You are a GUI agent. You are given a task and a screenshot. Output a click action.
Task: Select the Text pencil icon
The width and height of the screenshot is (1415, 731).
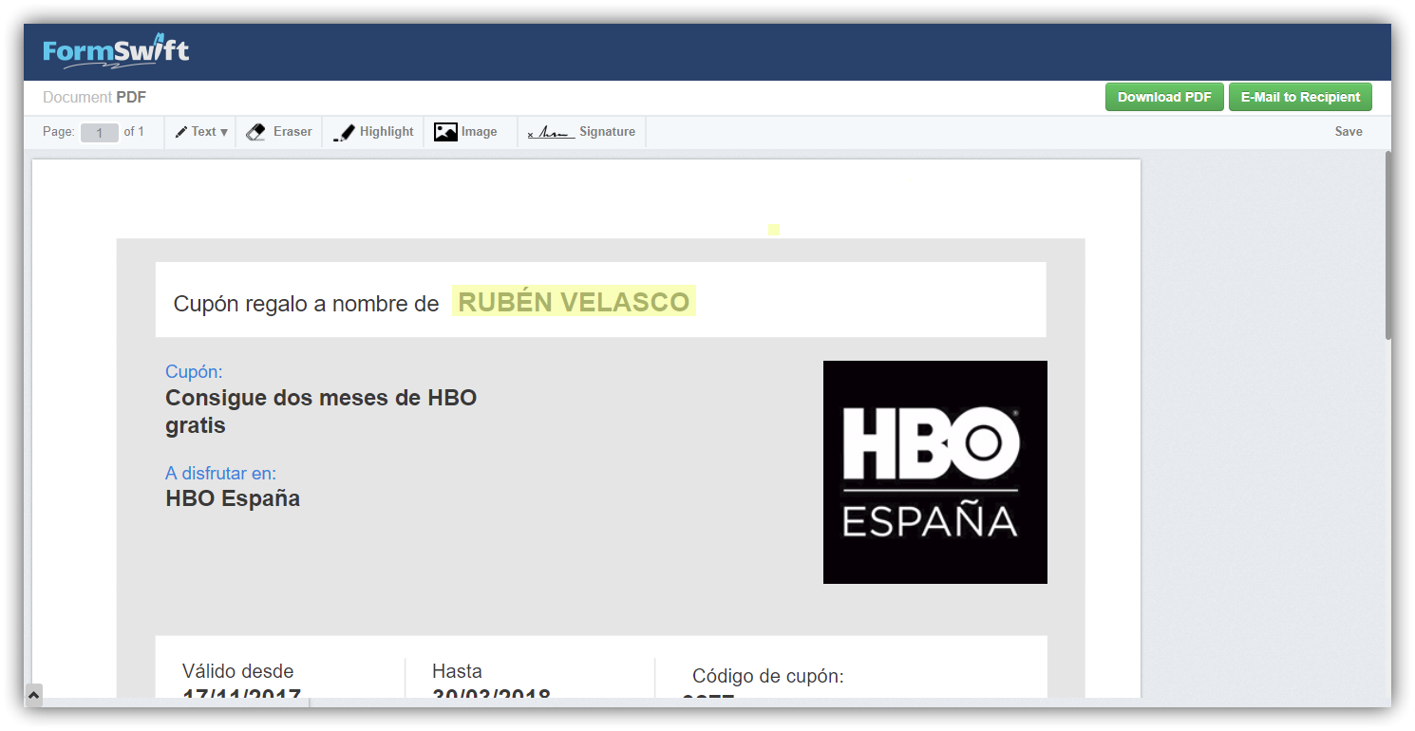click(x=181, y=132)
